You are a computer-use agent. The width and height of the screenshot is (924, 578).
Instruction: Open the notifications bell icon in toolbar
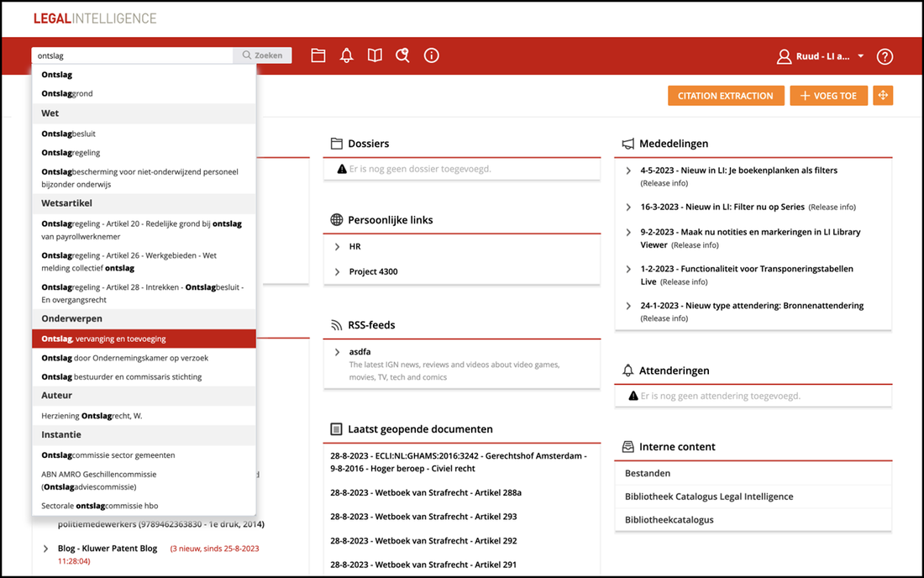click(346, 56)
